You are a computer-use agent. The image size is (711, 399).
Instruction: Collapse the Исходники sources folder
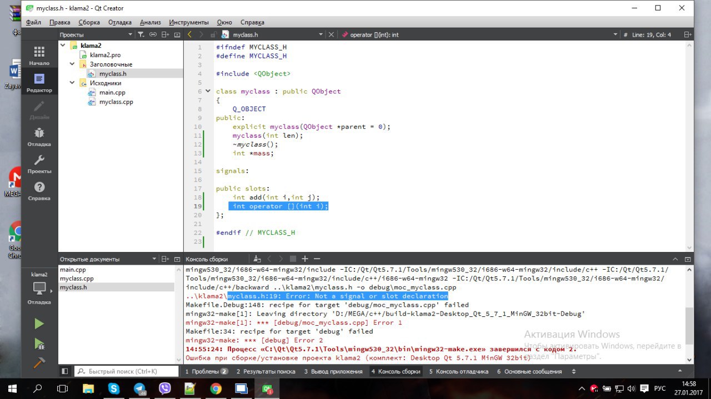[72, 83]
